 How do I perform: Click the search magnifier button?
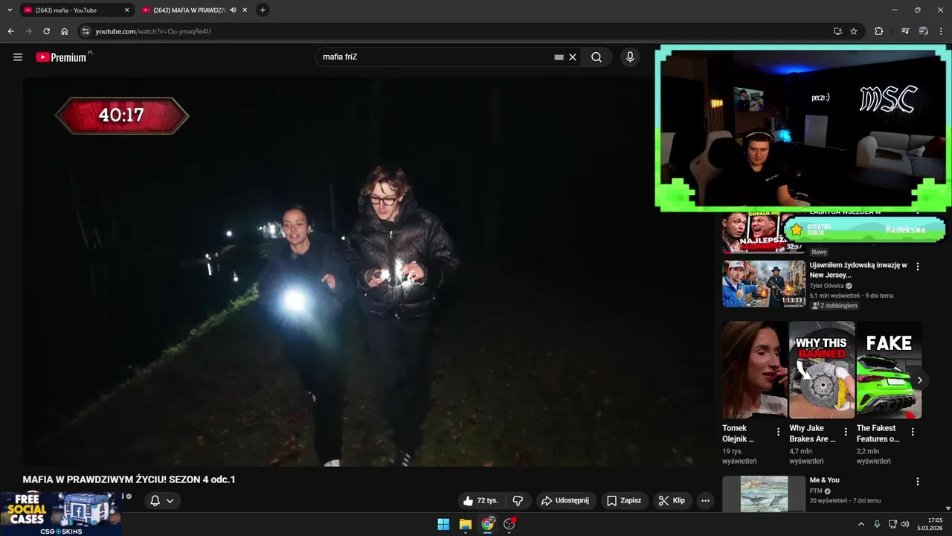point(596,57)
